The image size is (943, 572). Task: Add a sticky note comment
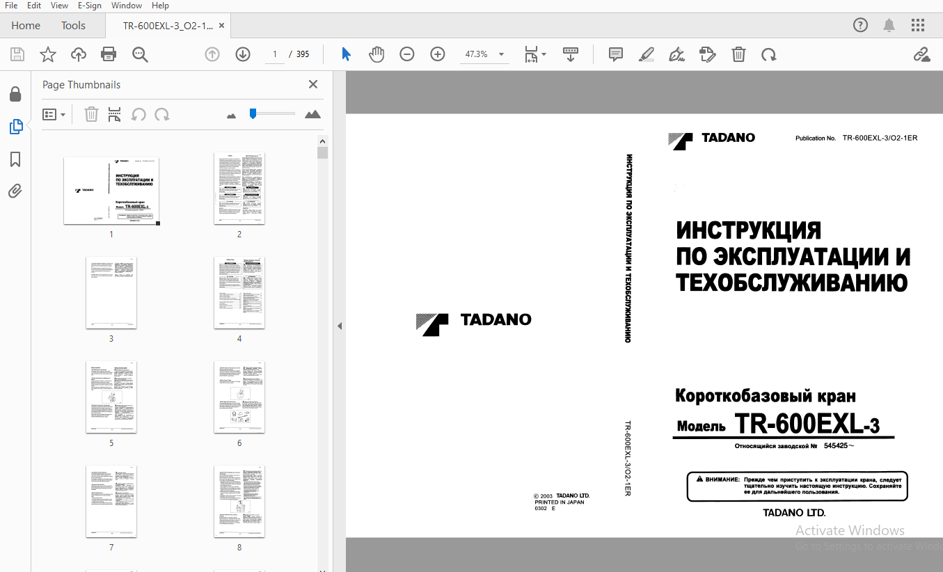click(x=616, y=54)
